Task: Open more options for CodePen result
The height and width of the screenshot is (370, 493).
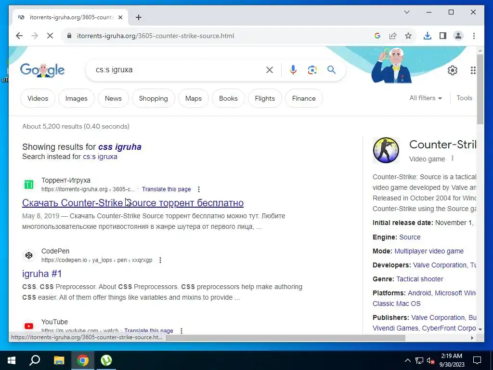Action: coord(160,260)
